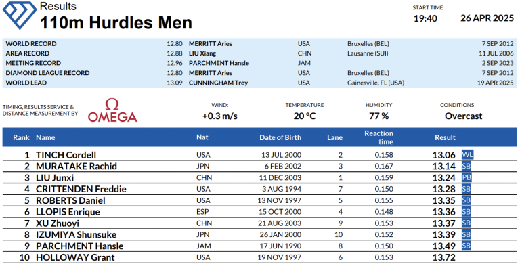The width and height of the screenshot is (520, 264).
Task: Click the Rank column header
Action: pyautogui.click(x=21, y=137)
